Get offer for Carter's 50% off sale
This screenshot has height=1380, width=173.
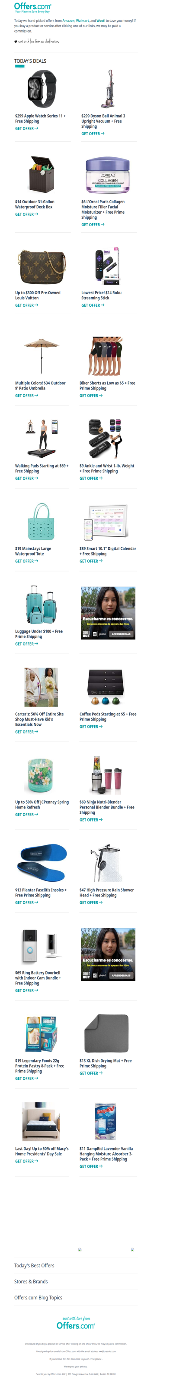pyautogui.click(x=27, y=732)
